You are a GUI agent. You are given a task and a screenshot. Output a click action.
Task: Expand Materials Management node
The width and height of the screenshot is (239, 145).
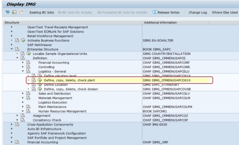pyautogui.click(x=23, y=98)
